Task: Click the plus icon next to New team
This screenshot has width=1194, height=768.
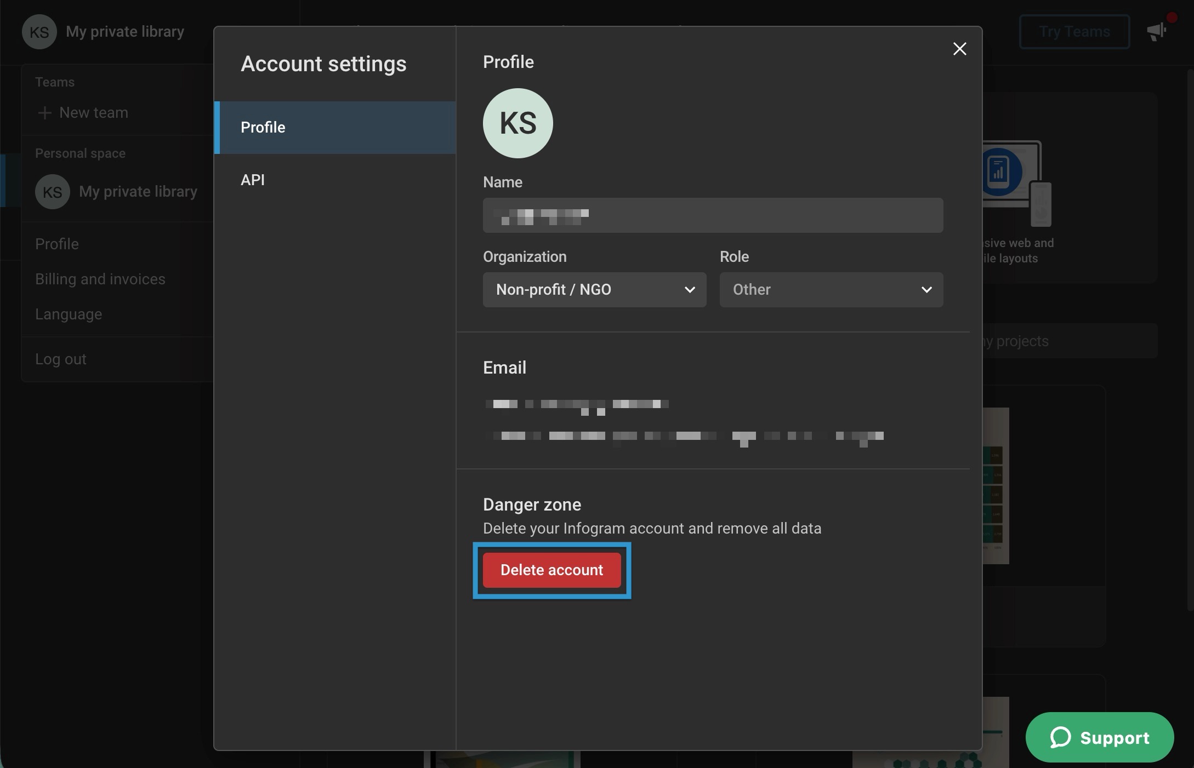Action: 44,112
